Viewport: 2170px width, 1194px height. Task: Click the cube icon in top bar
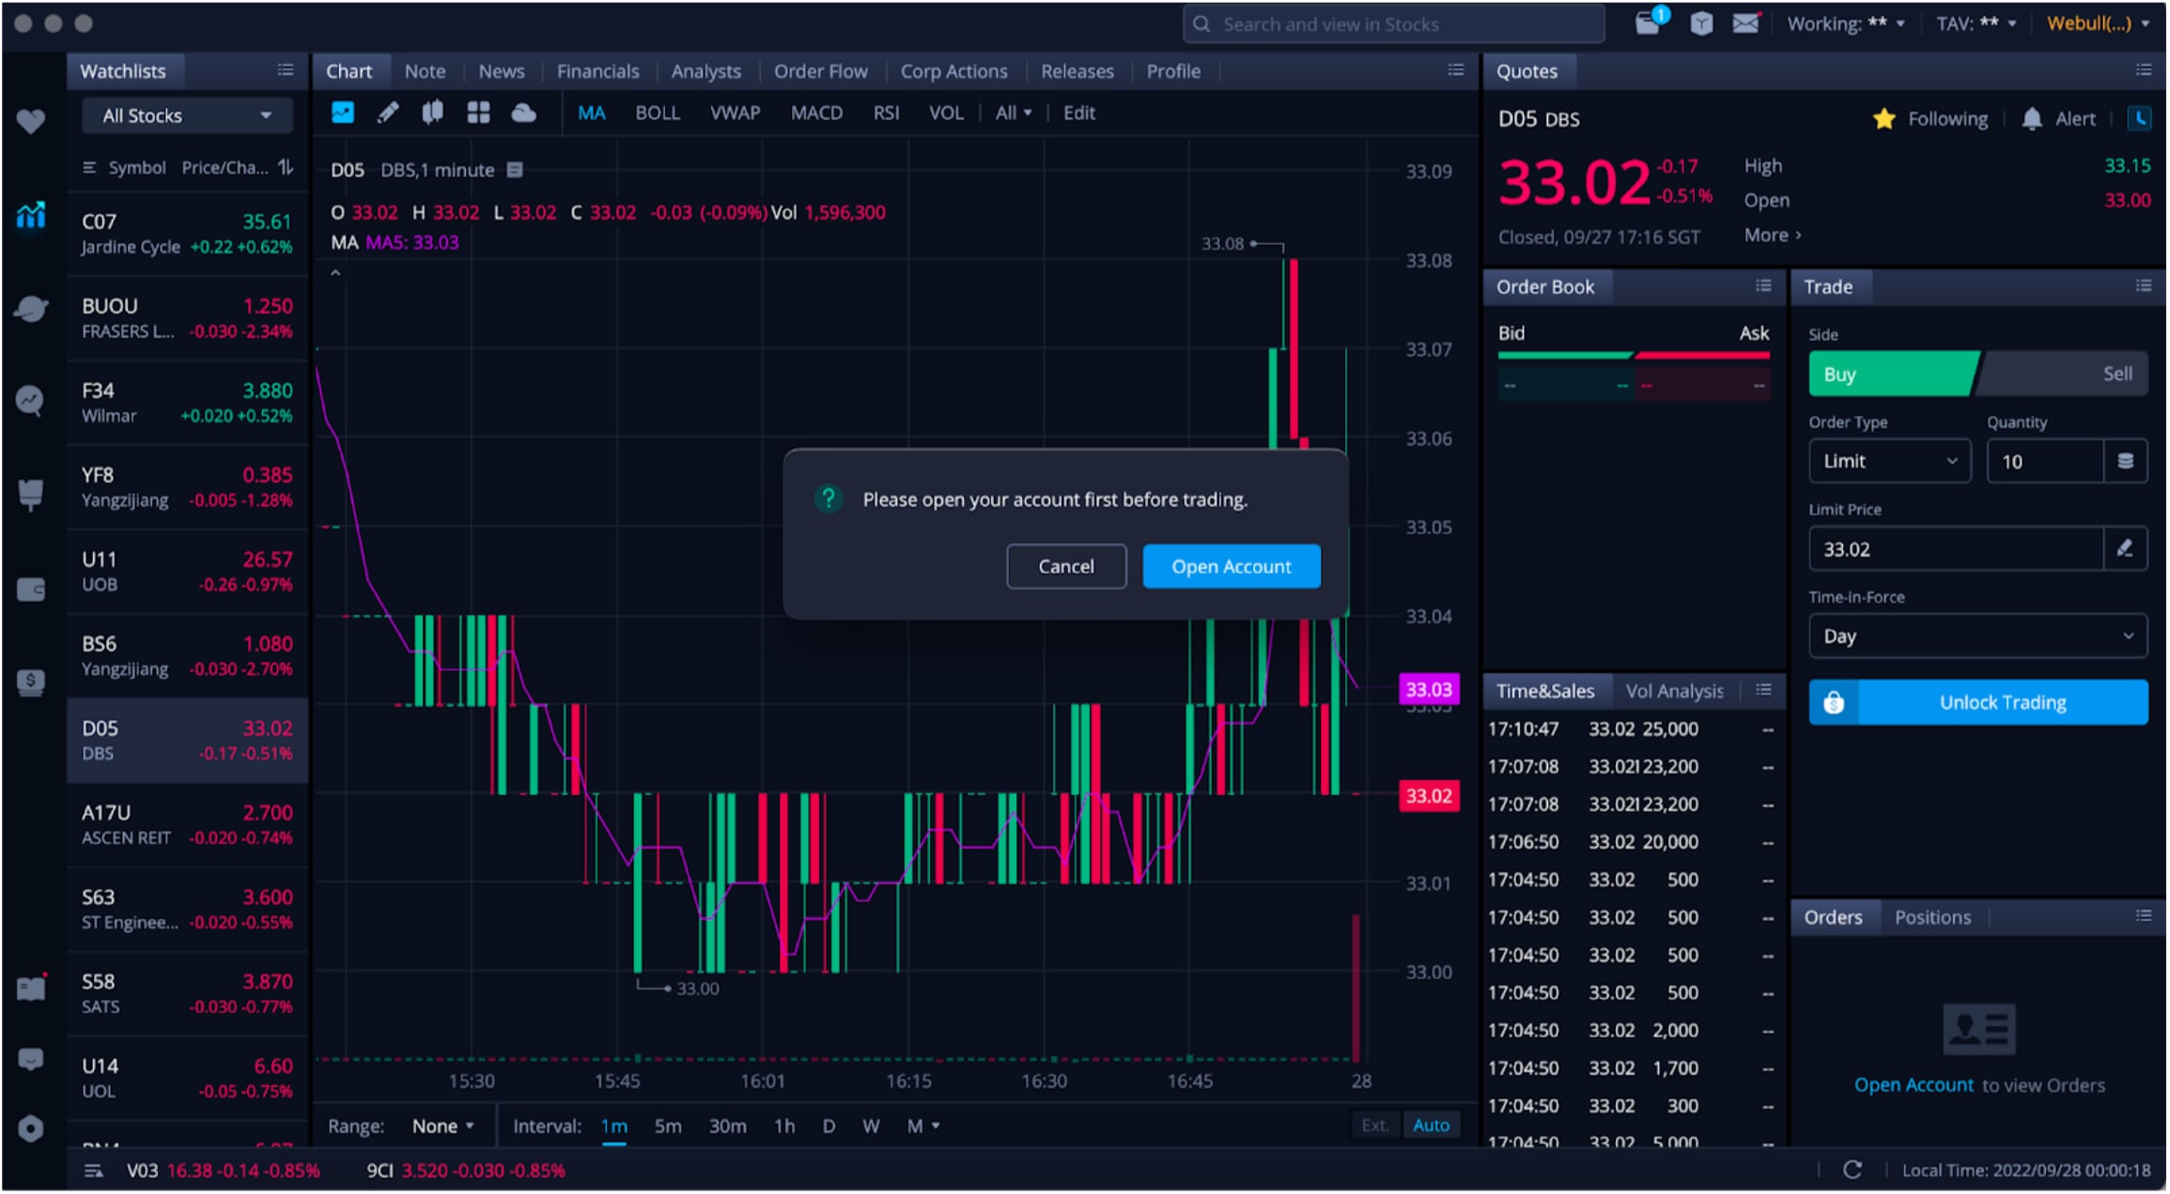coord(1701,23)
